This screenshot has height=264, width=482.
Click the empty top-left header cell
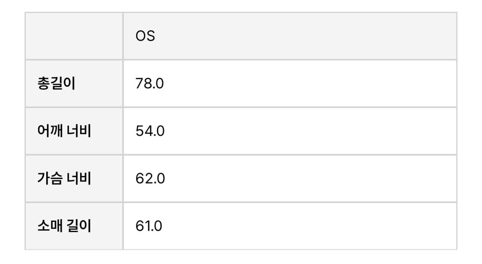74,36
